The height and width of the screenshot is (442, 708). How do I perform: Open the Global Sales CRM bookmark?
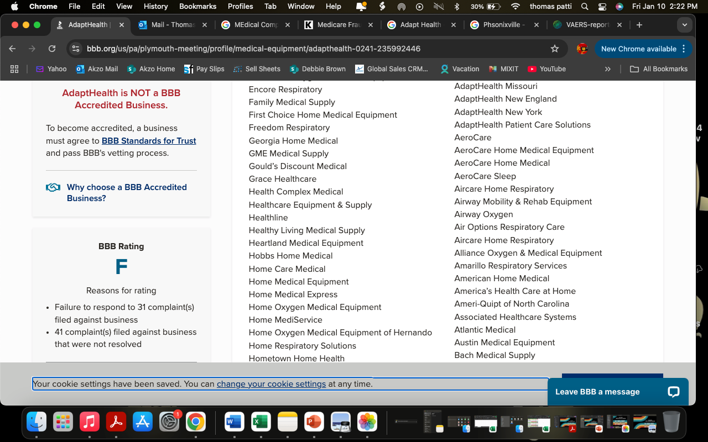pos(392,69)
